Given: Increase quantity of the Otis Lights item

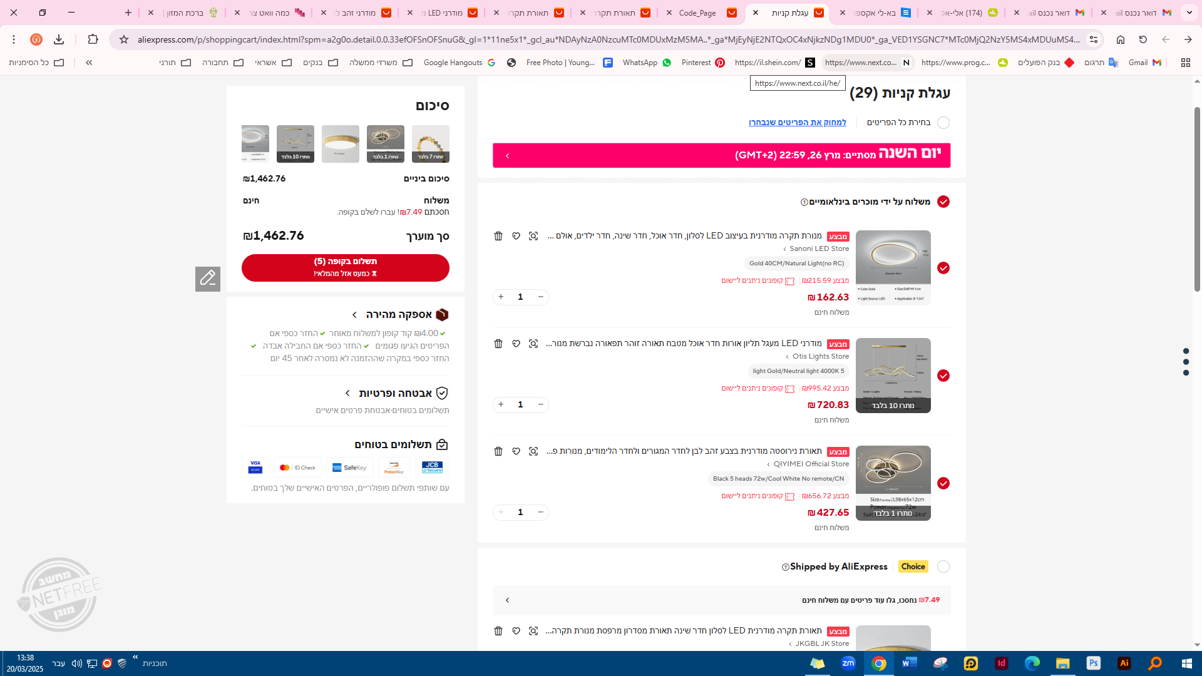Looking at the screenshot, I should (x=501, y=404).
